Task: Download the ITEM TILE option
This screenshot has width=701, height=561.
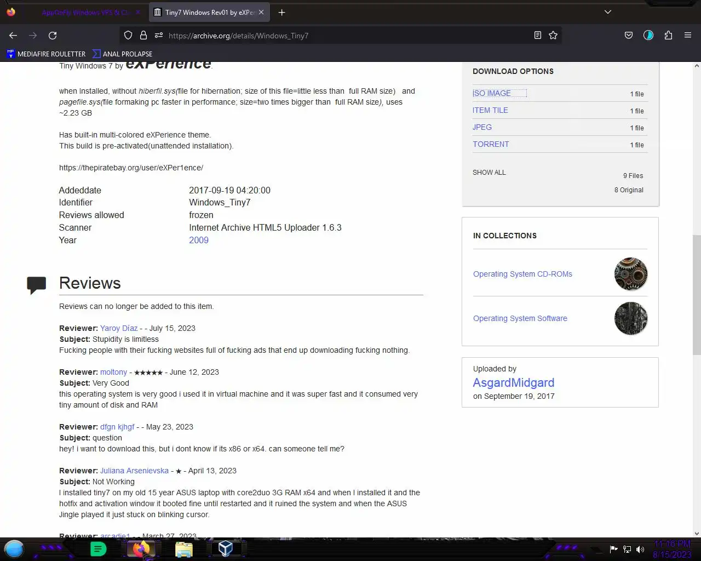Action: [490, 110]
